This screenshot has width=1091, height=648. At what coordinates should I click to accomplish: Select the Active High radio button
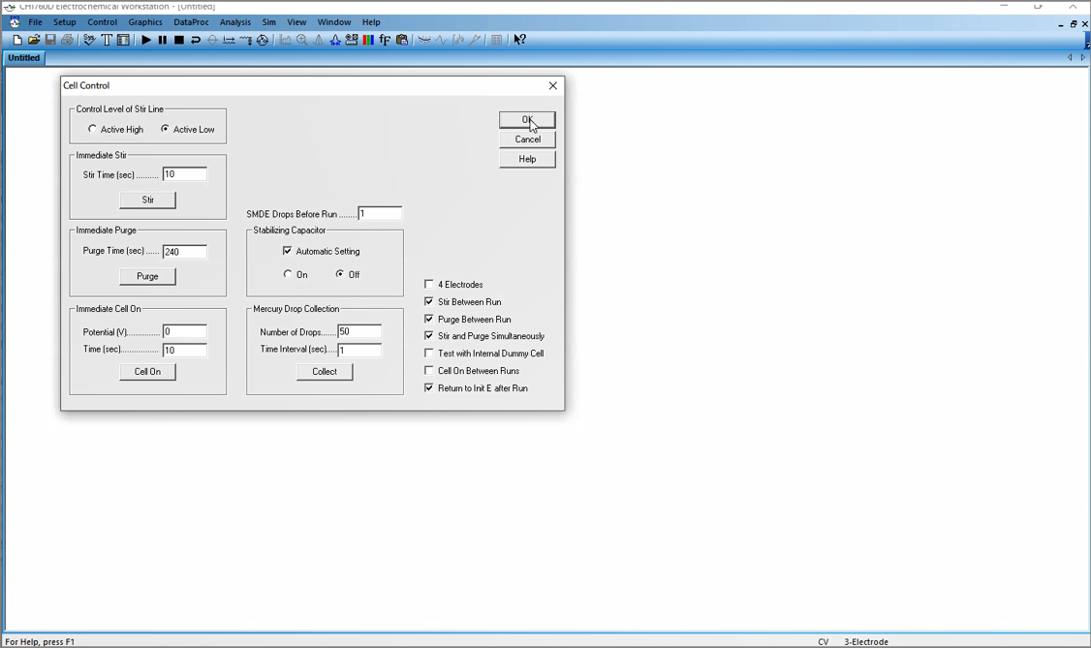[93, 129]
